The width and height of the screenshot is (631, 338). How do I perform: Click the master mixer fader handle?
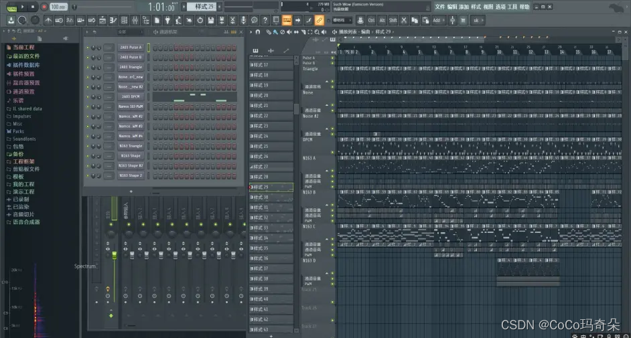pos(115,255)
